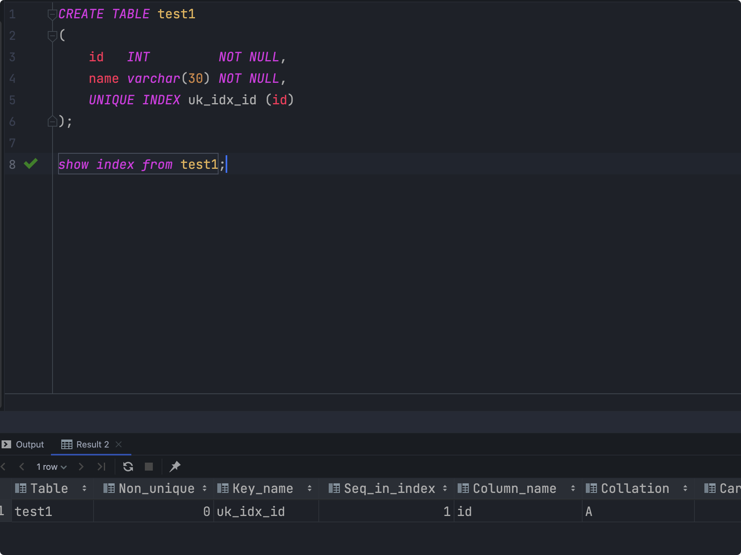Stop the running query
This screenshot has width=741, height=555.
pos(149,467)
